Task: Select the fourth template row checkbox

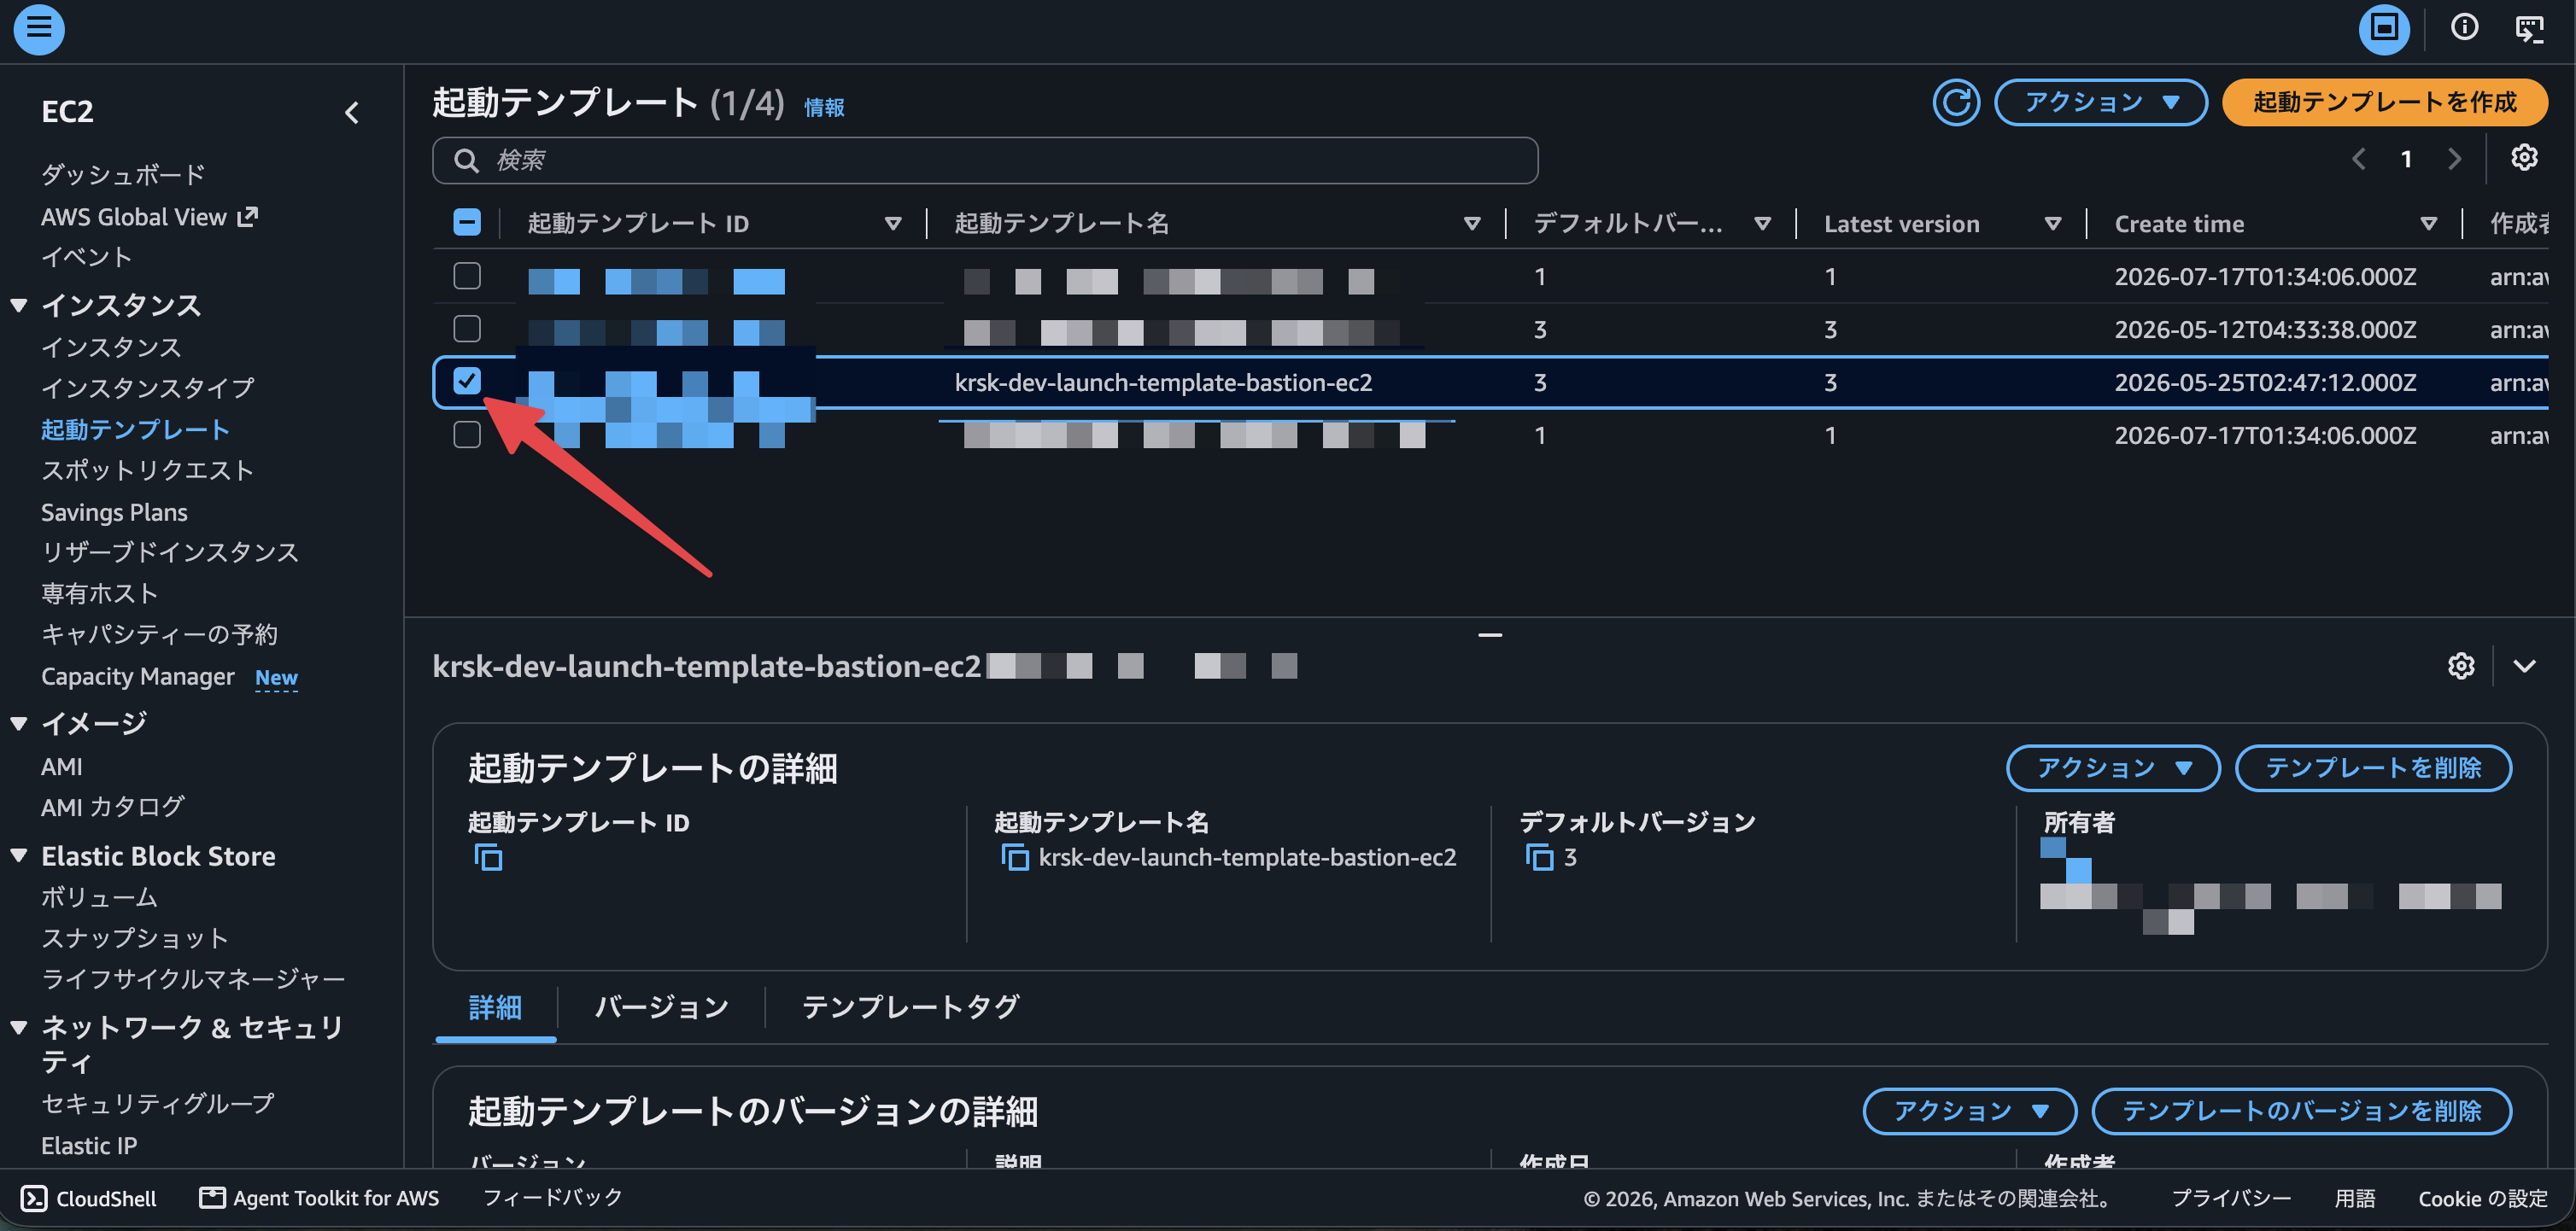Action: (467, 435)
